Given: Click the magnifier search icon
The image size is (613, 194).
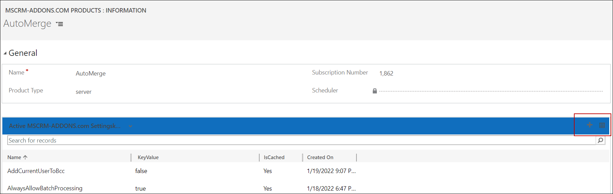Looking at the screenshot, I should coord(600,140).
